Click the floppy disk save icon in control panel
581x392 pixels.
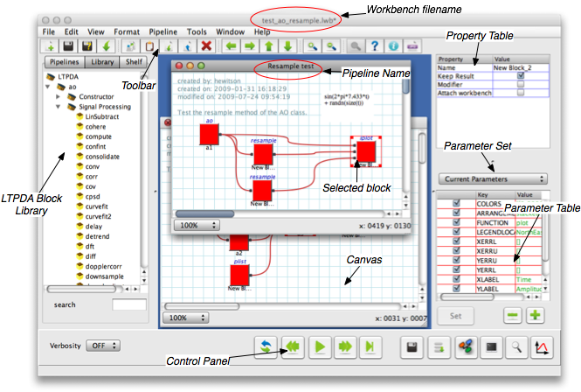pyautogui.click(x=412, y=347)
